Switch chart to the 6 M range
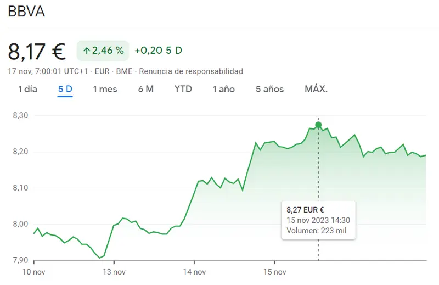The image size is (439, 285). tap(145, 89)
